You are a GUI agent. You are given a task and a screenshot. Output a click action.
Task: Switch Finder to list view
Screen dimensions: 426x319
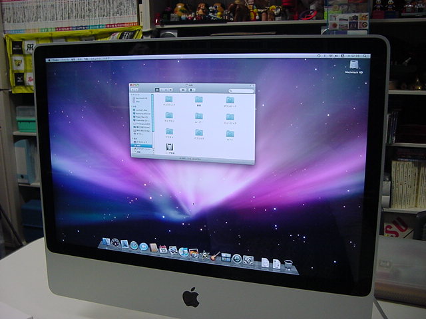pos(162,90)
